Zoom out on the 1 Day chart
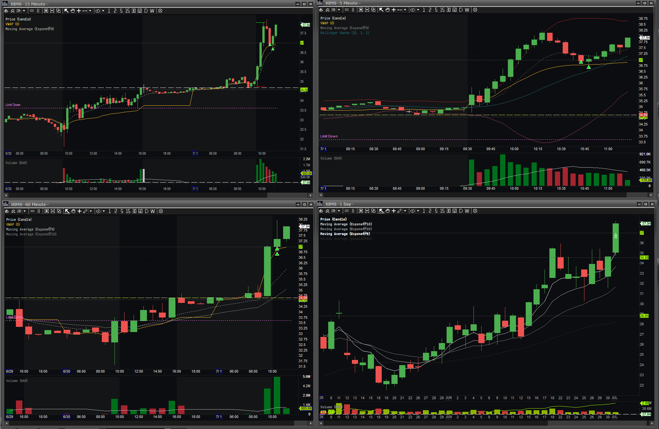Image resolution: width=659 pixels, height=429 pixels. click(x=367, y=211)
